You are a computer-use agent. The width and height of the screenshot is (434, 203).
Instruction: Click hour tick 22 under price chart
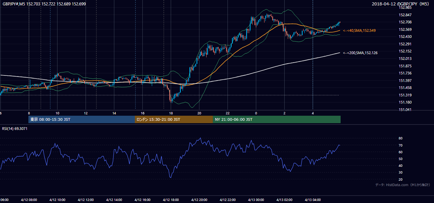pyautogui.click(x=228, y=113)
